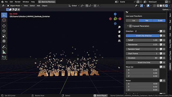The image size is (172, 97).
Task: Collapse the Exposed Parameters section
Action: 128,26
